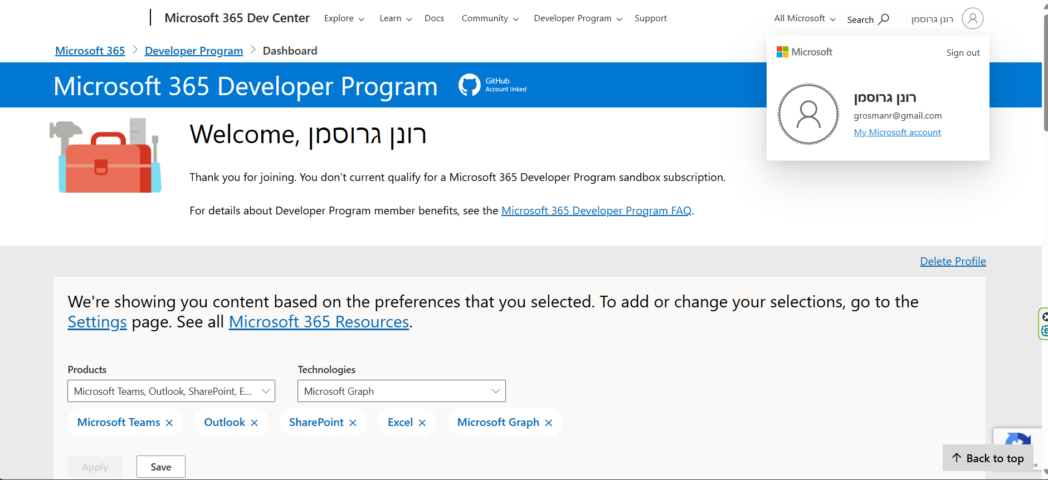The image size is (1048, 480).
Task: Click the Dashboard breadcrumb text
Action: tap(290, 51)
